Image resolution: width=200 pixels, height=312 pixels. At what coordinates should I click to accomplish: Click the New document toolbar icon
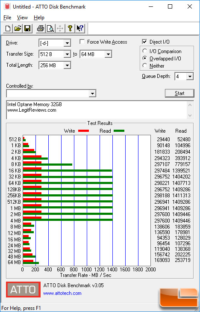(x=8, y=28)
